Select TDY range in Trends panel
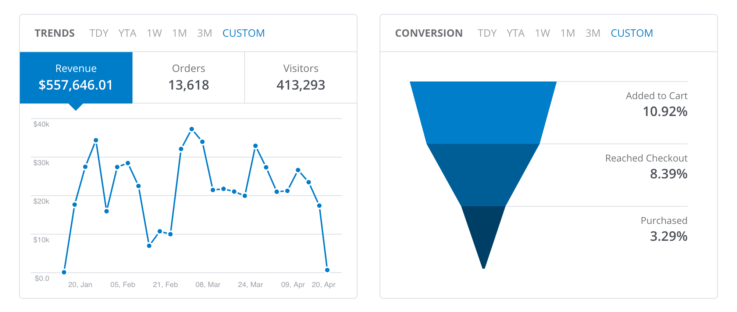The height and width of the screenshot is (312, 737). point(99,33)
